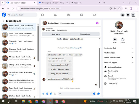The height and width of the screenshot is (104, 139).
Task: Click the More options button
Action: (x=85, y=34)
